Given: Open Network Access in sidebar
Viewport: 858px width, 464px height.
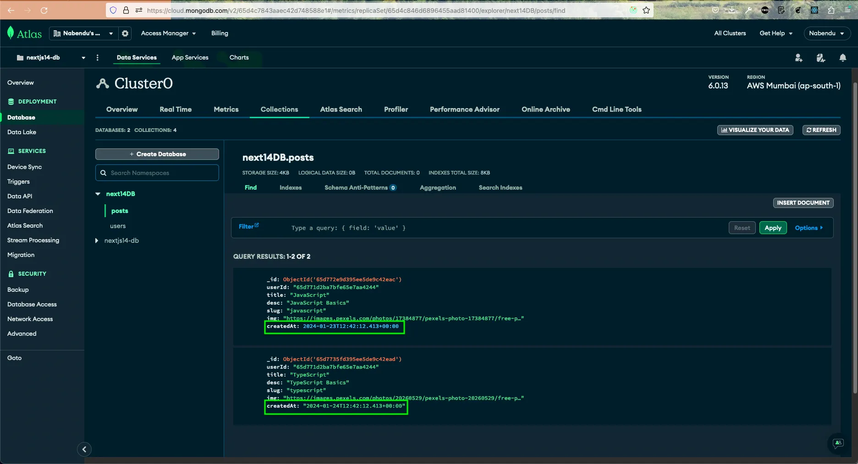Looking at the screenshot, I should [30, 319].
